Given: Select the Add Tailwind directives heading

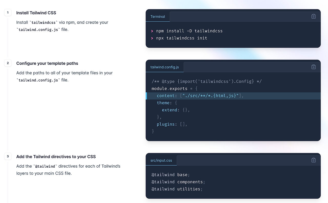Looking at the screenshot, I should [x=56, y=157].
